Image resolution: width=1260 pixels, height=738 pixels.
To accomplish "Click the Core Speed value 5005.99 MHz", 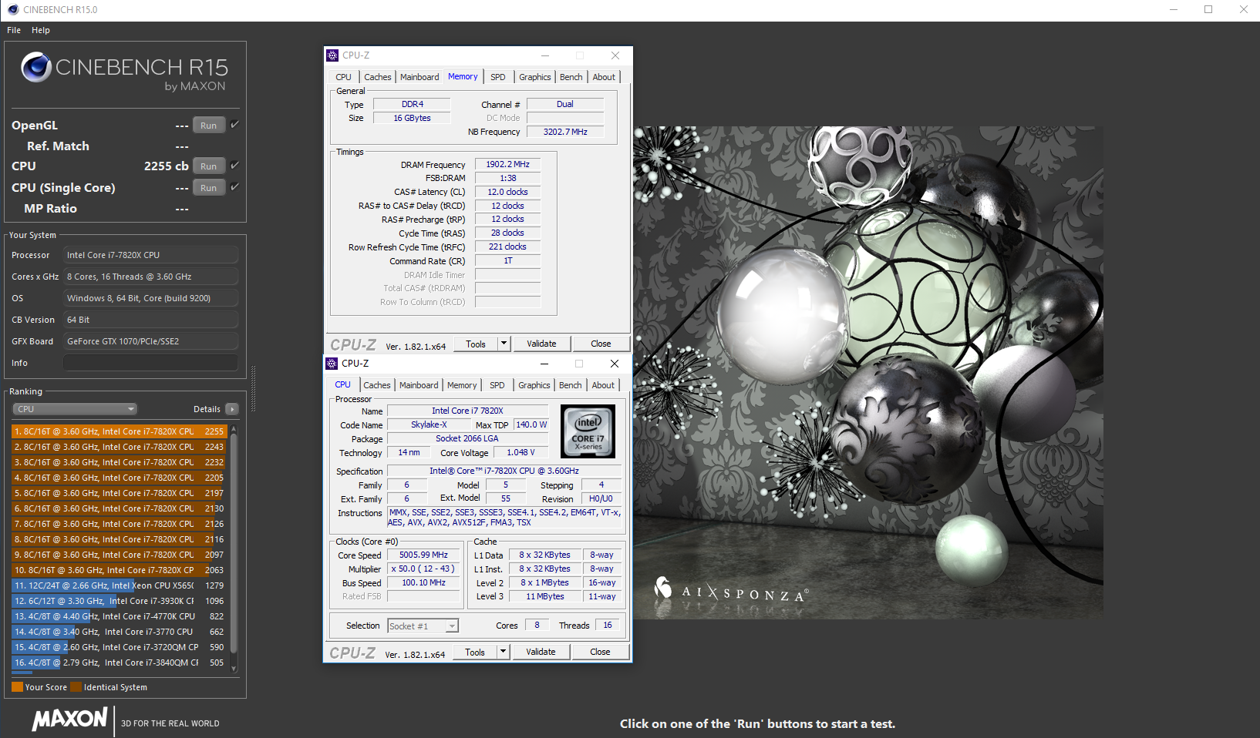I will [x=423, y=555].
